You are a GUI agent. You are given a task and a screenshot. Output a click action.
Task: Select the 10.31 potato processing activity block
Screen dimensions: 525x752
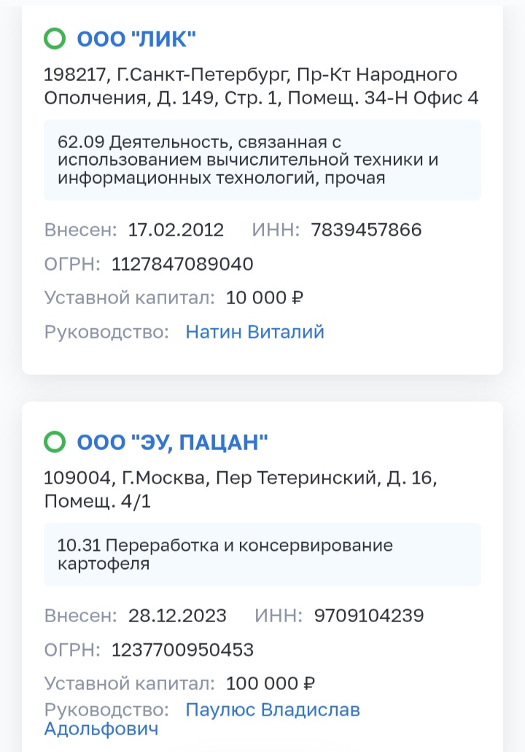point(262,554)
